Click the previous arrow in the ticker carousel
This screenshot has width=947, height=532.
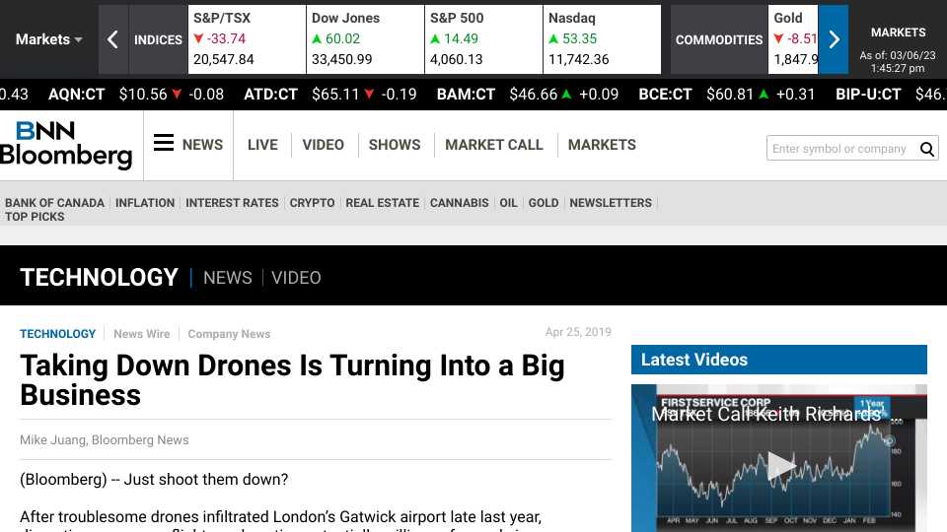[x=112, y=39]
